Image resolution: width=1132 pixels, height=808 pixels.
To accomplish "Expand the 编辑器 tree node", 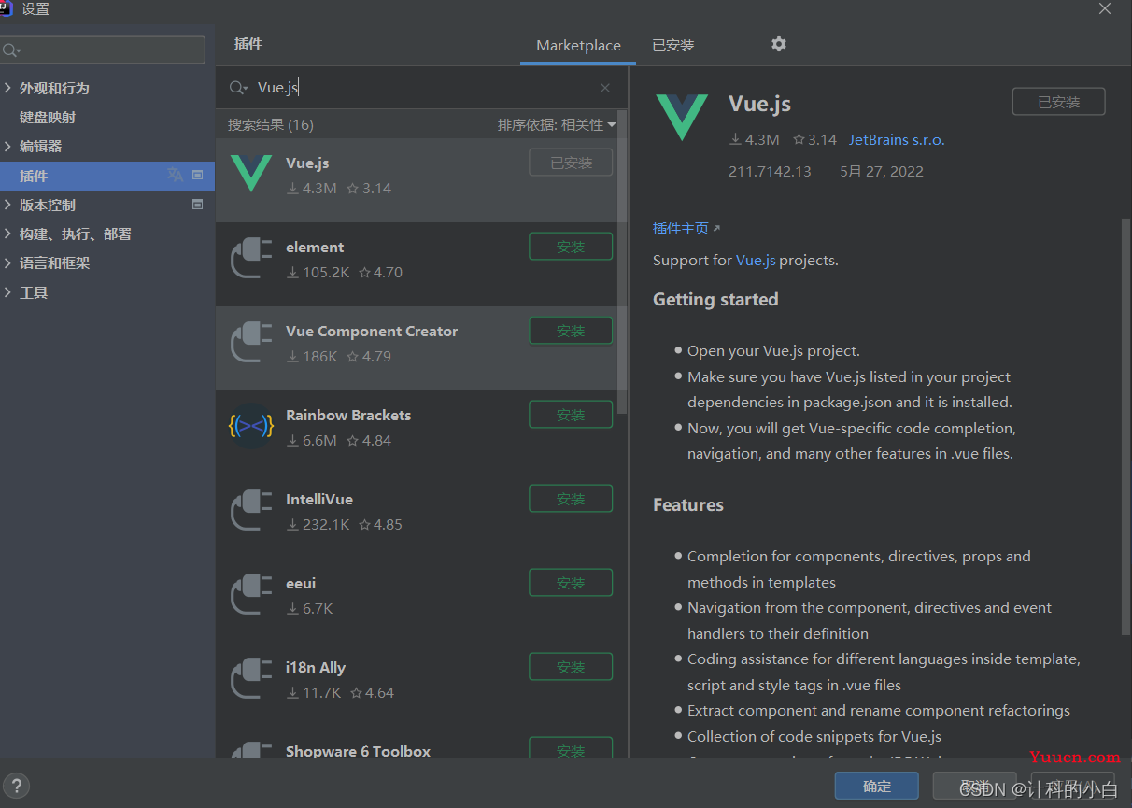I will click(x=8, y=146).
